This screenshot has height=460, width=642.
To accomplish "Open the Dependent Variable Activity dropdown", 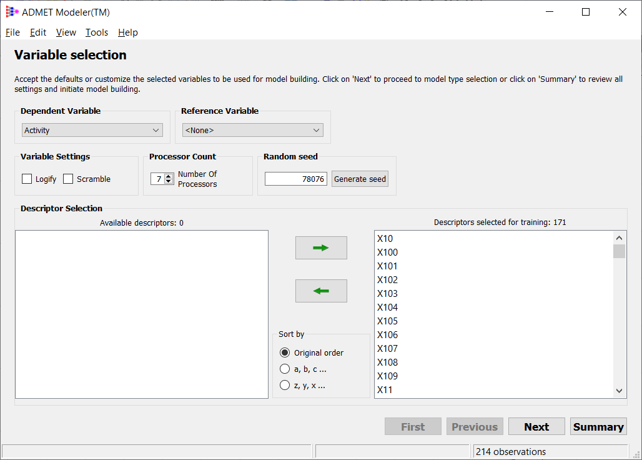I will pos(92,130).
